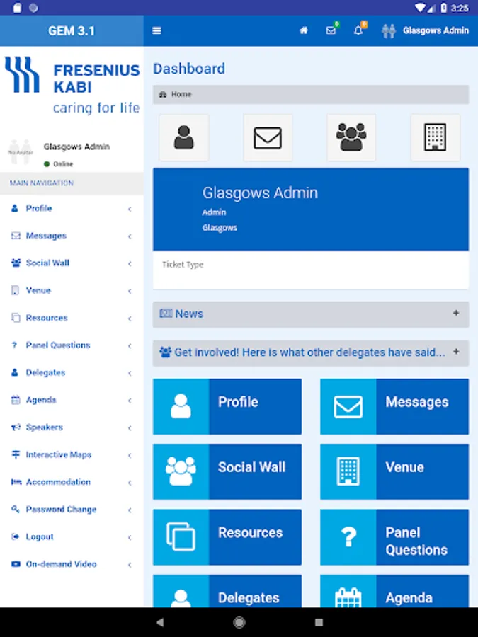Screen dimensions: 478x637
Task: Open the Agenda dashboard tile
Action: (394, 591)
